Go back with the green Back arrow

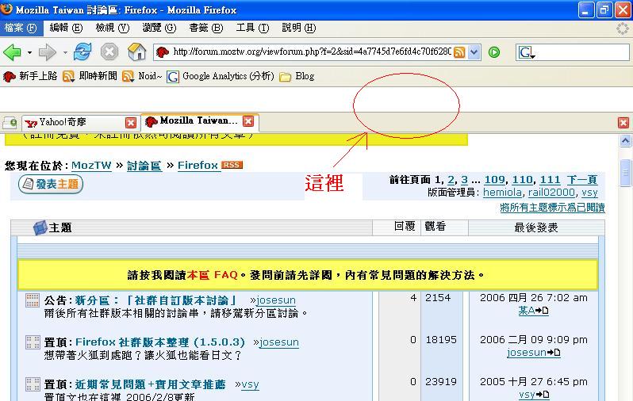coord(12,52)
